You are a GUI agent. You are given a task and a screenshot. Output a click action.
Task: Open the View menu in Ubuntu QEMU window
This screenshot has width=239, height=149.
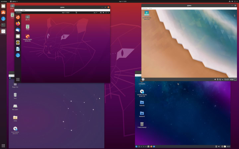(x=24, y=10)
